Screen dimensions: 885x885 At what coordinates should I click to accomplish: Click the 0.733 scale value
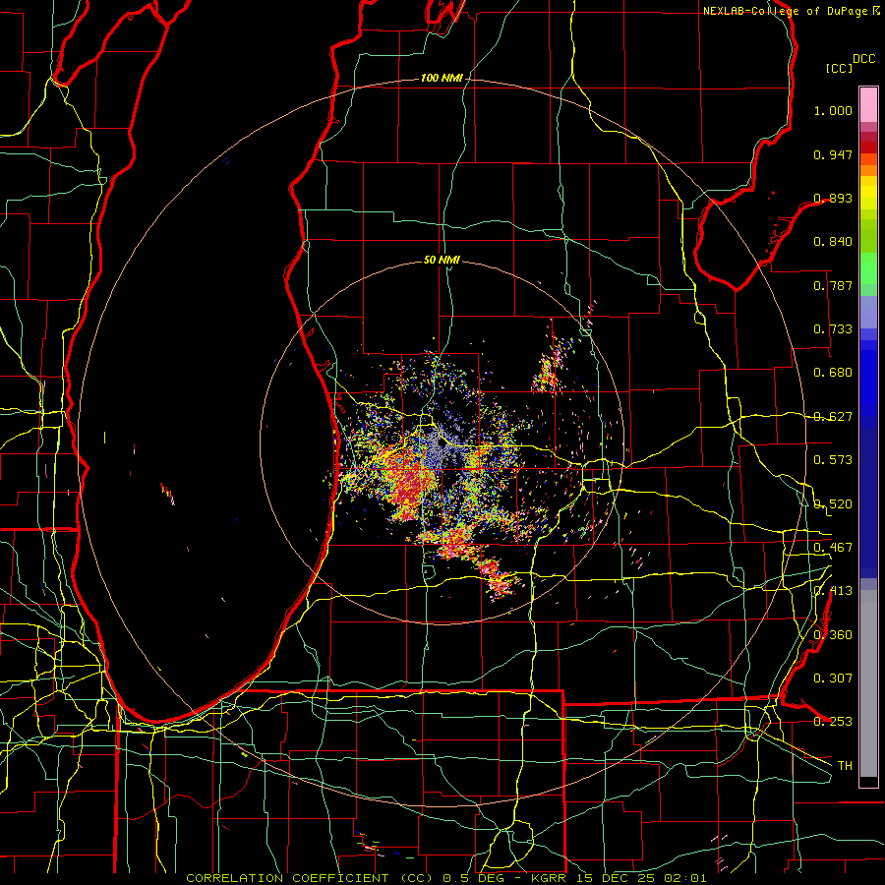click(833, 329)
